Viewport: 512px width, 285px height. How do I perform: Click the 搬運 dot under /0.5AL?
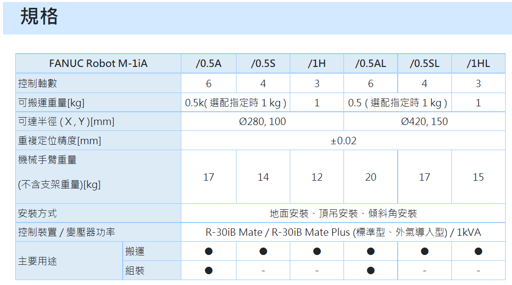click(x=371, y=252)
